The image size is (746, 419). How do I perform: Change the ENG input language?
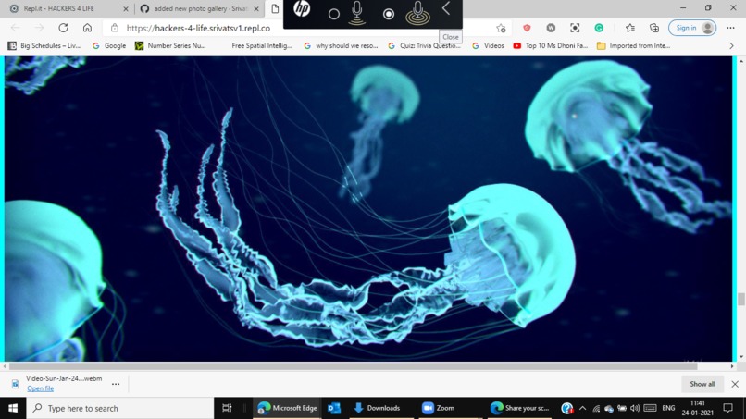[668, 408]
